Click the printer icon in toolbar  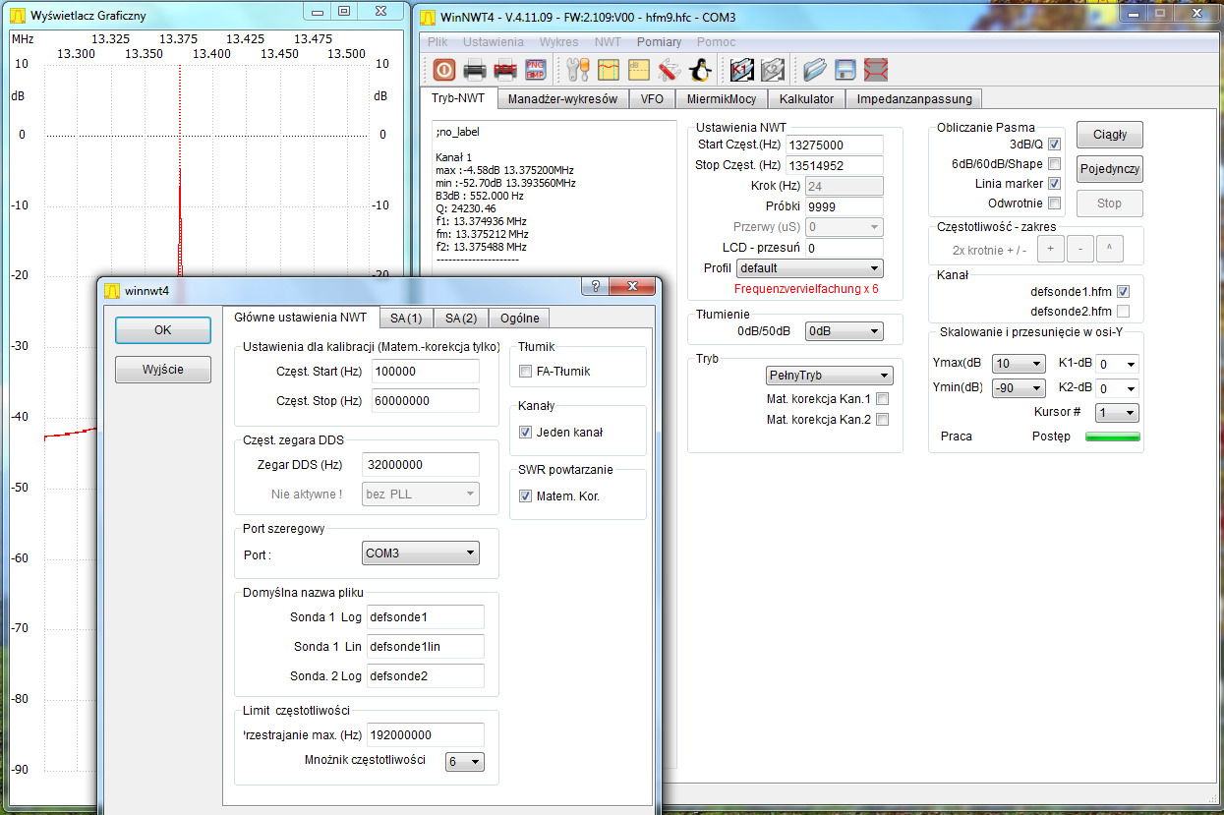475,70
